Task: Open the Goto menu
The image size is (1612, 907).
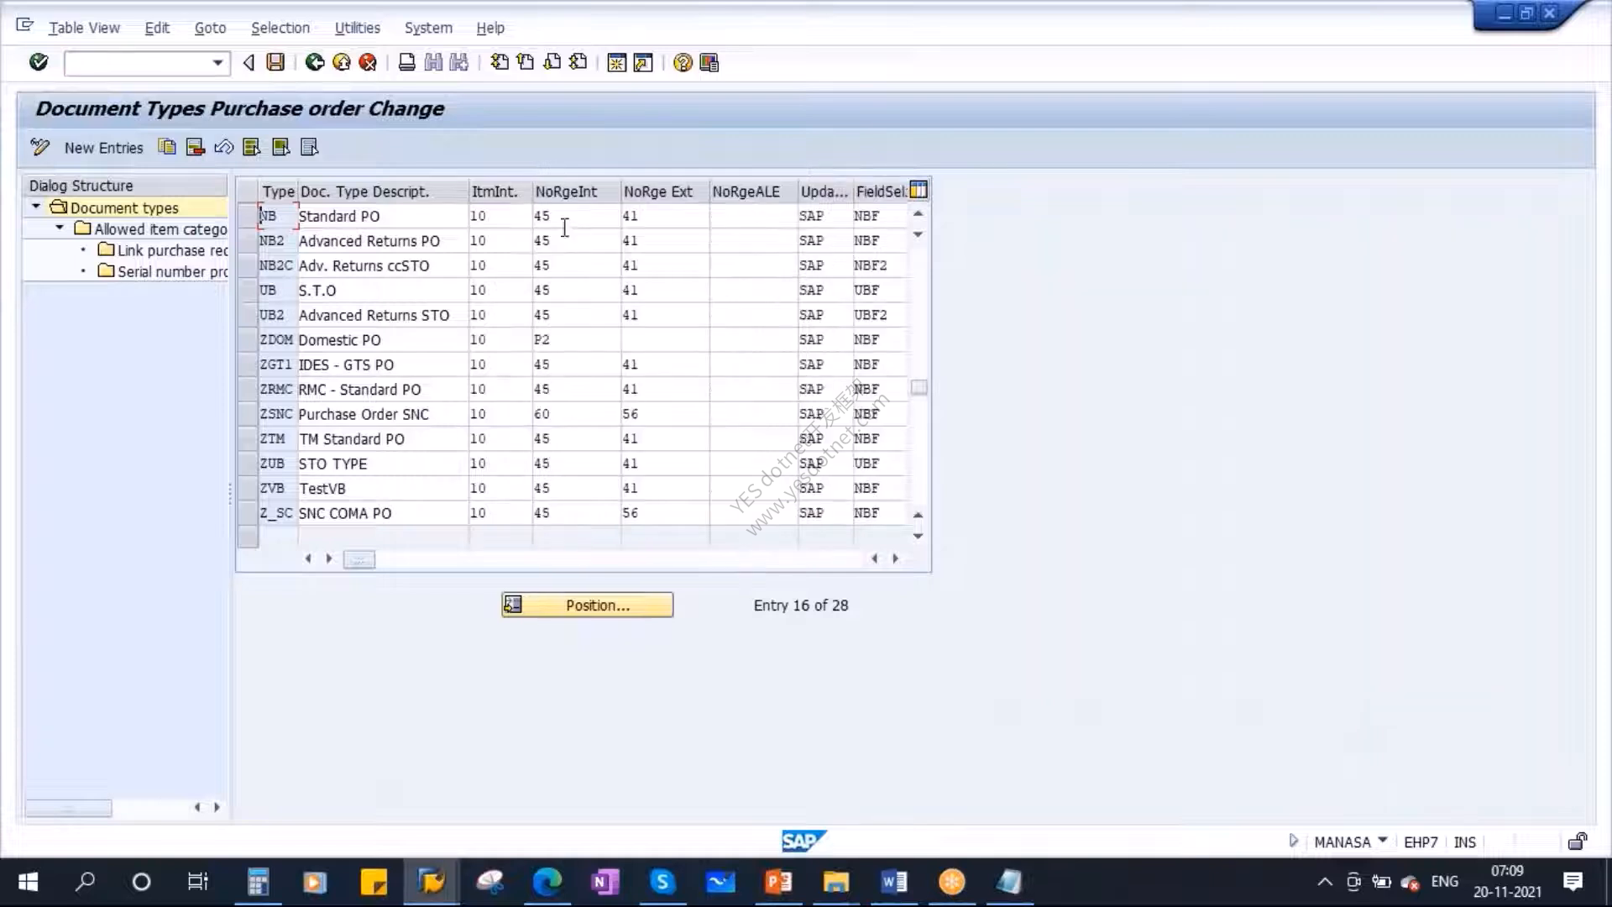Action: pos(210,28)
